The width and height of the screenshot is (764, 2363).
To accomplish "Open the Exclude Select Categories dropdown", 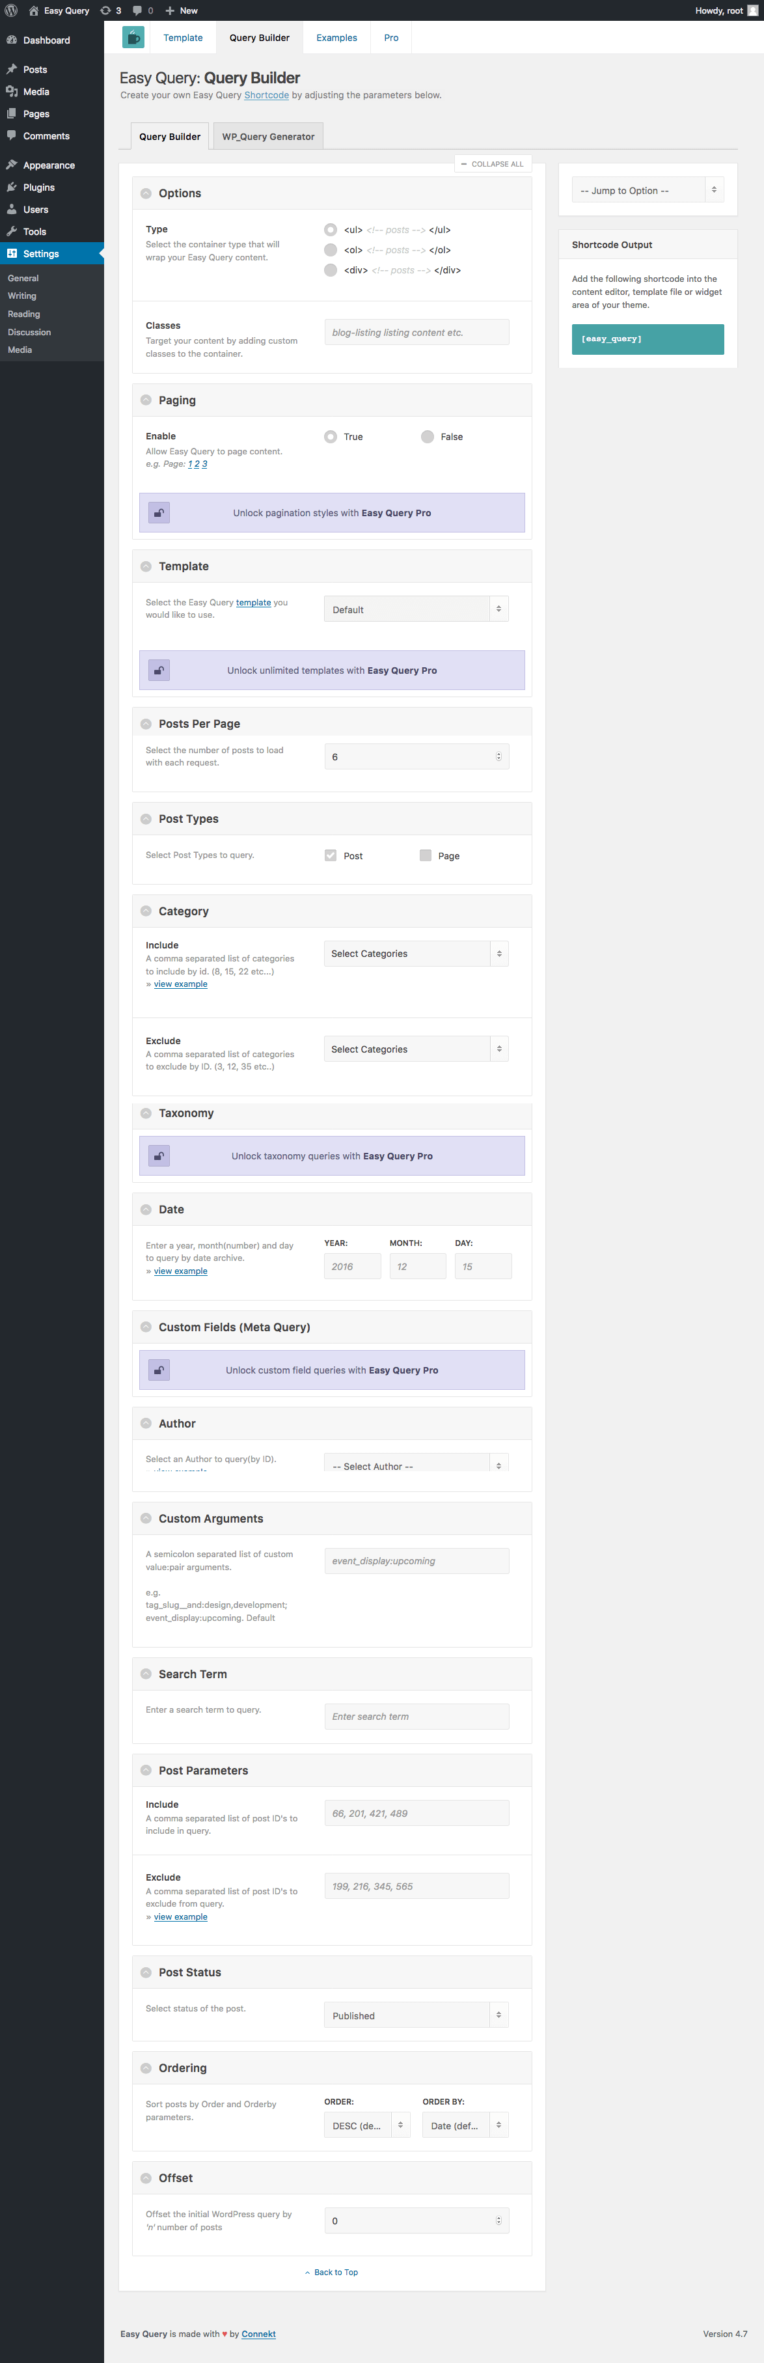I will (x=416, y=1049).
